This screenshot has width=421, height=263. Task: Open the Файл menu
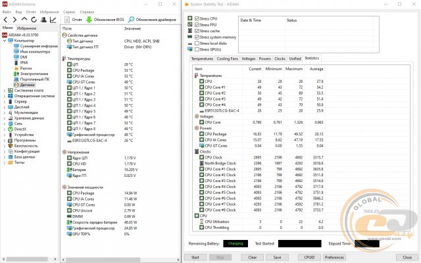pyautogui.click(x=7, y=12)
